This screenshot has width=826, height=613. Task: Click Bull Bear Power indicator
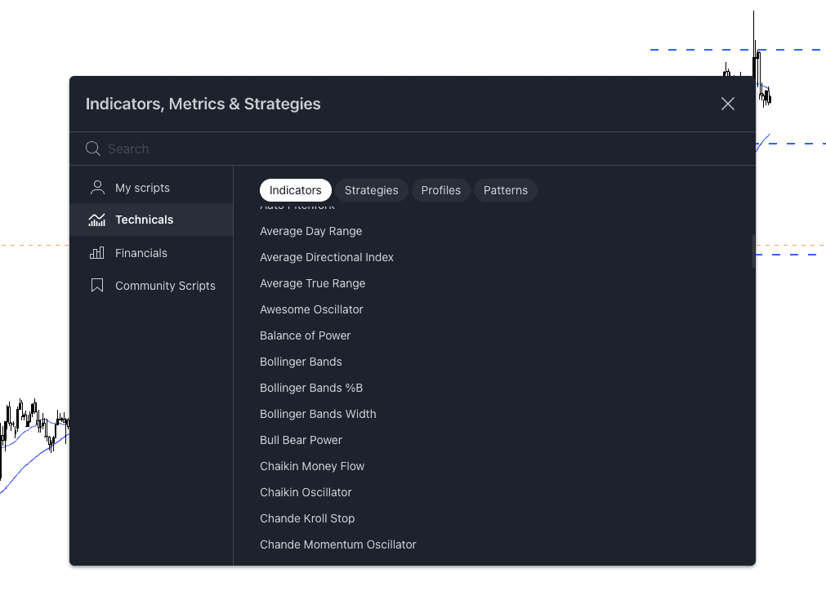pyautogui.click(x=301, y=440)
